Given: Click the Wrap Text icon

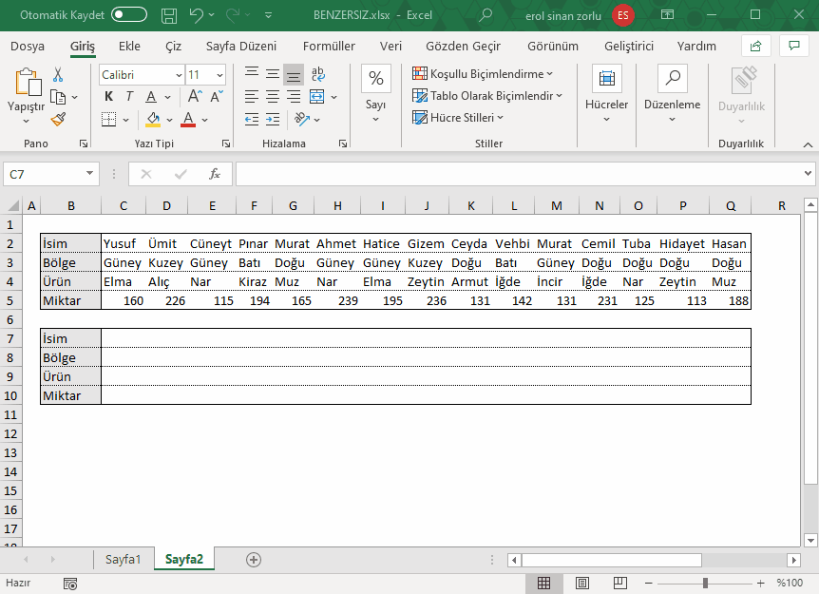Looking at the screenshot, I should [317, 74].
